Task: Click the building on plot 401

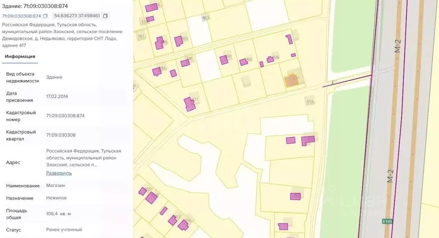Action: (178, 41)
